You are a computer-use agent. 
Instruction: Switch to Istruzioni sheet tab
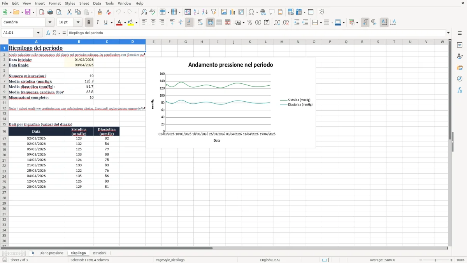(x=100, y=253)
